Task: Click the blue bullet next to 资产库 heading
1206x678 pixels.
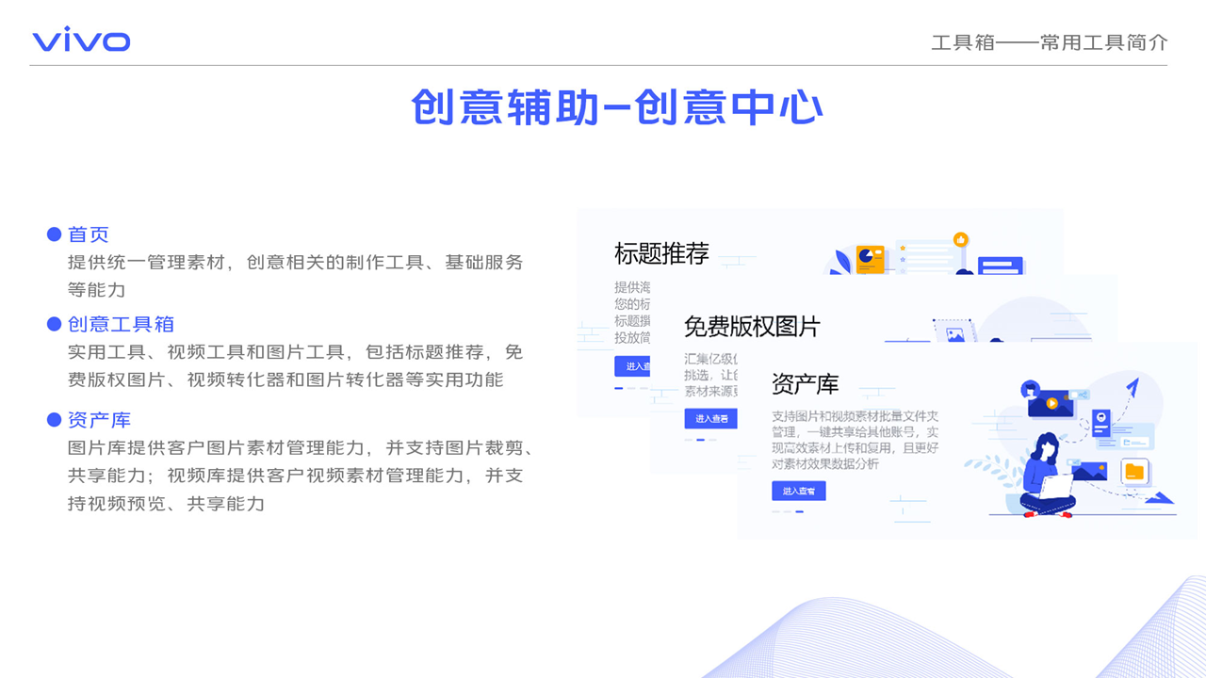Action: 55,420
